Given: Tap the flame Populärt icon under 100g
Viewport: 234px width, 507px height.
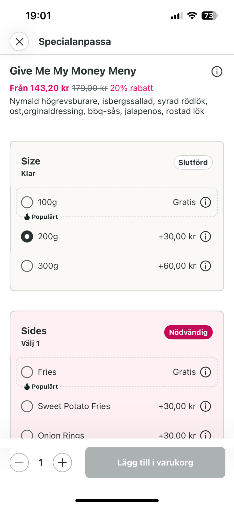Looking at the screenshot, I should click(27, 217).
